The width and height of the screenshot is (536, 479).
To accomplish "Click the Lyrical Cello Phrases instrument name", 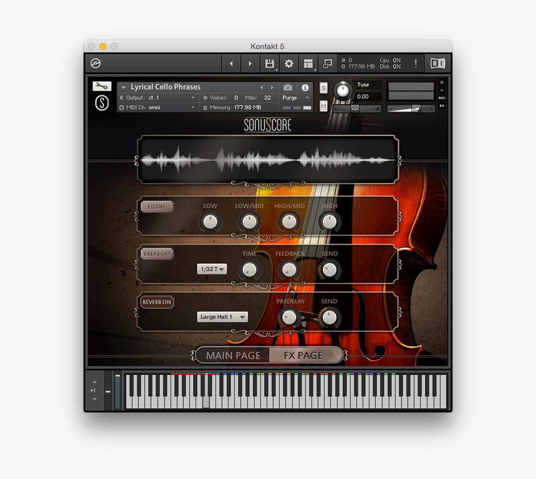I will (x=165, y=87).
